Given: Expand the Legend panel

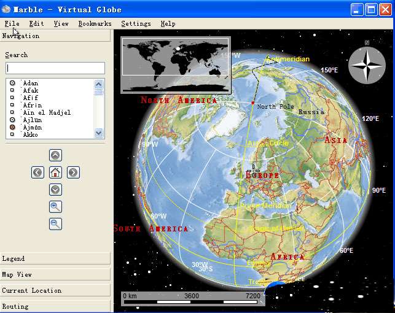Looking at the screenshot, I should [x=55, y=259].
